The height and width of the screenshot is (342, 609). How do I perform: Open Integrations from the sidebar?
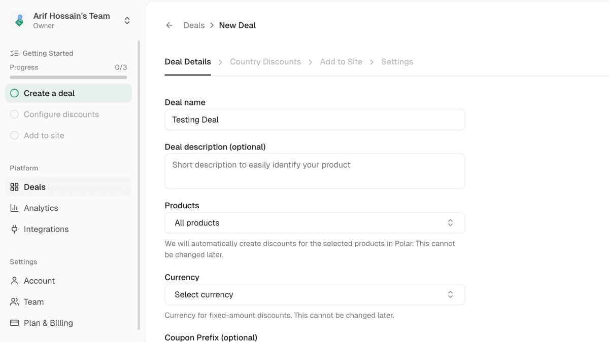click(x=14, y=229)
